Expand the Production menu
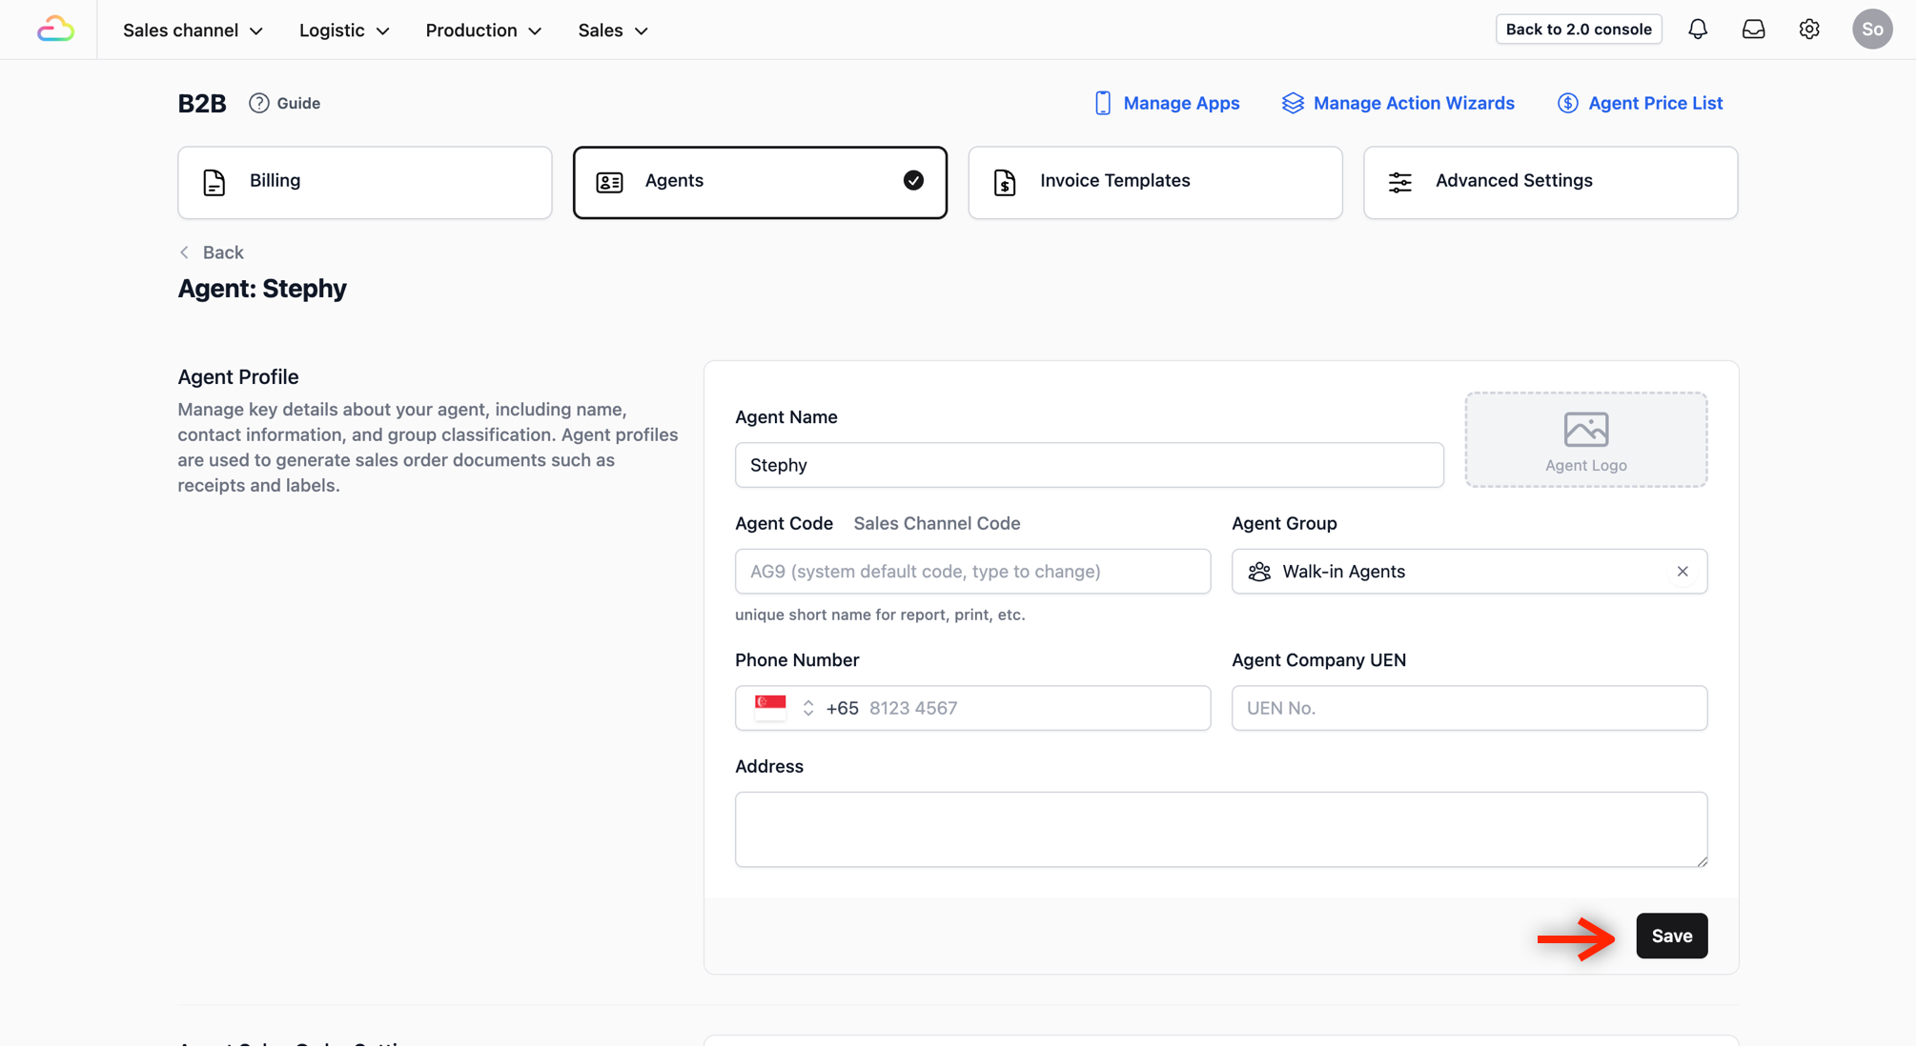The height and width of the screenshot is (1048, 1918). (x=483, y=30)
